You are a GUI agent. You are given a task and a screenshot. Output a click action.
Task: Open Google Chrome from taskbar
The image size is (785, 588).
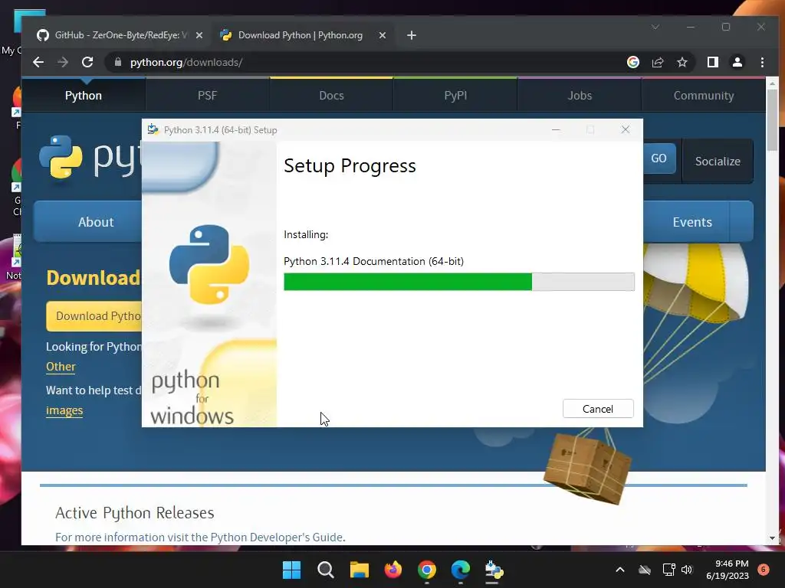click(x=427, y=570)
